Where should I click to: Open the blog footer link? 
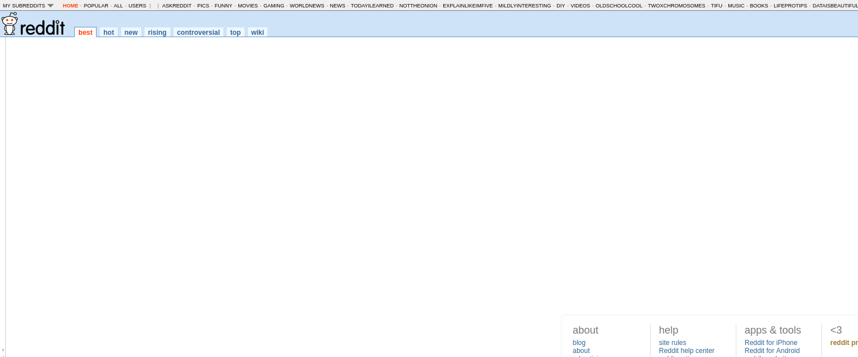(x=579, y=343)
